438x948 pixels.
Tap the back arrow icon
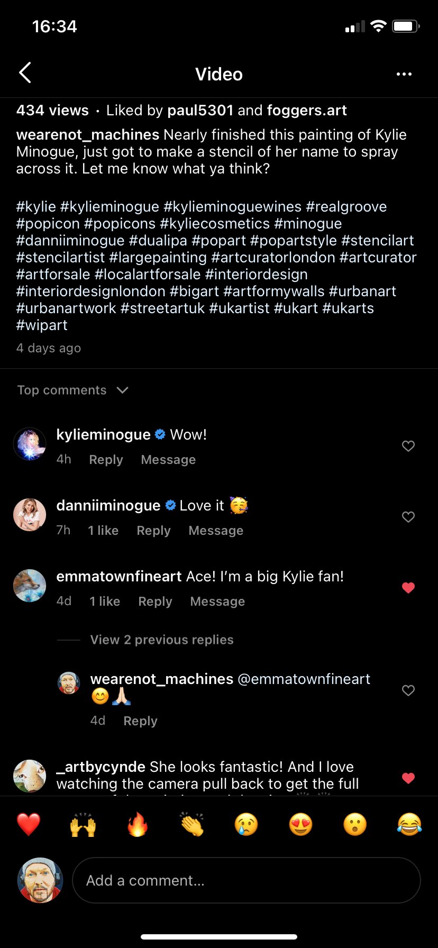(25, 73)
